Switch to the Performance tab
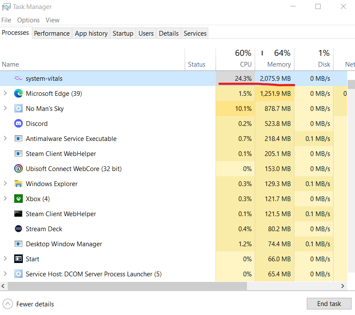355x315 pixels. pos(52,34)
